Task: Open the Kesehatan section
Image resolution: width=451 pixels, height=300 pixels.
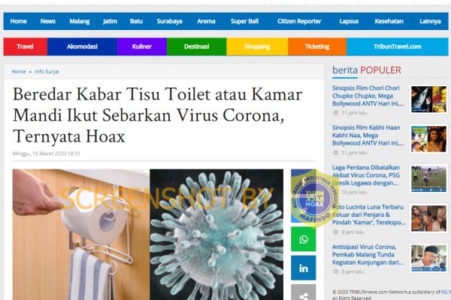Action: 389,21
